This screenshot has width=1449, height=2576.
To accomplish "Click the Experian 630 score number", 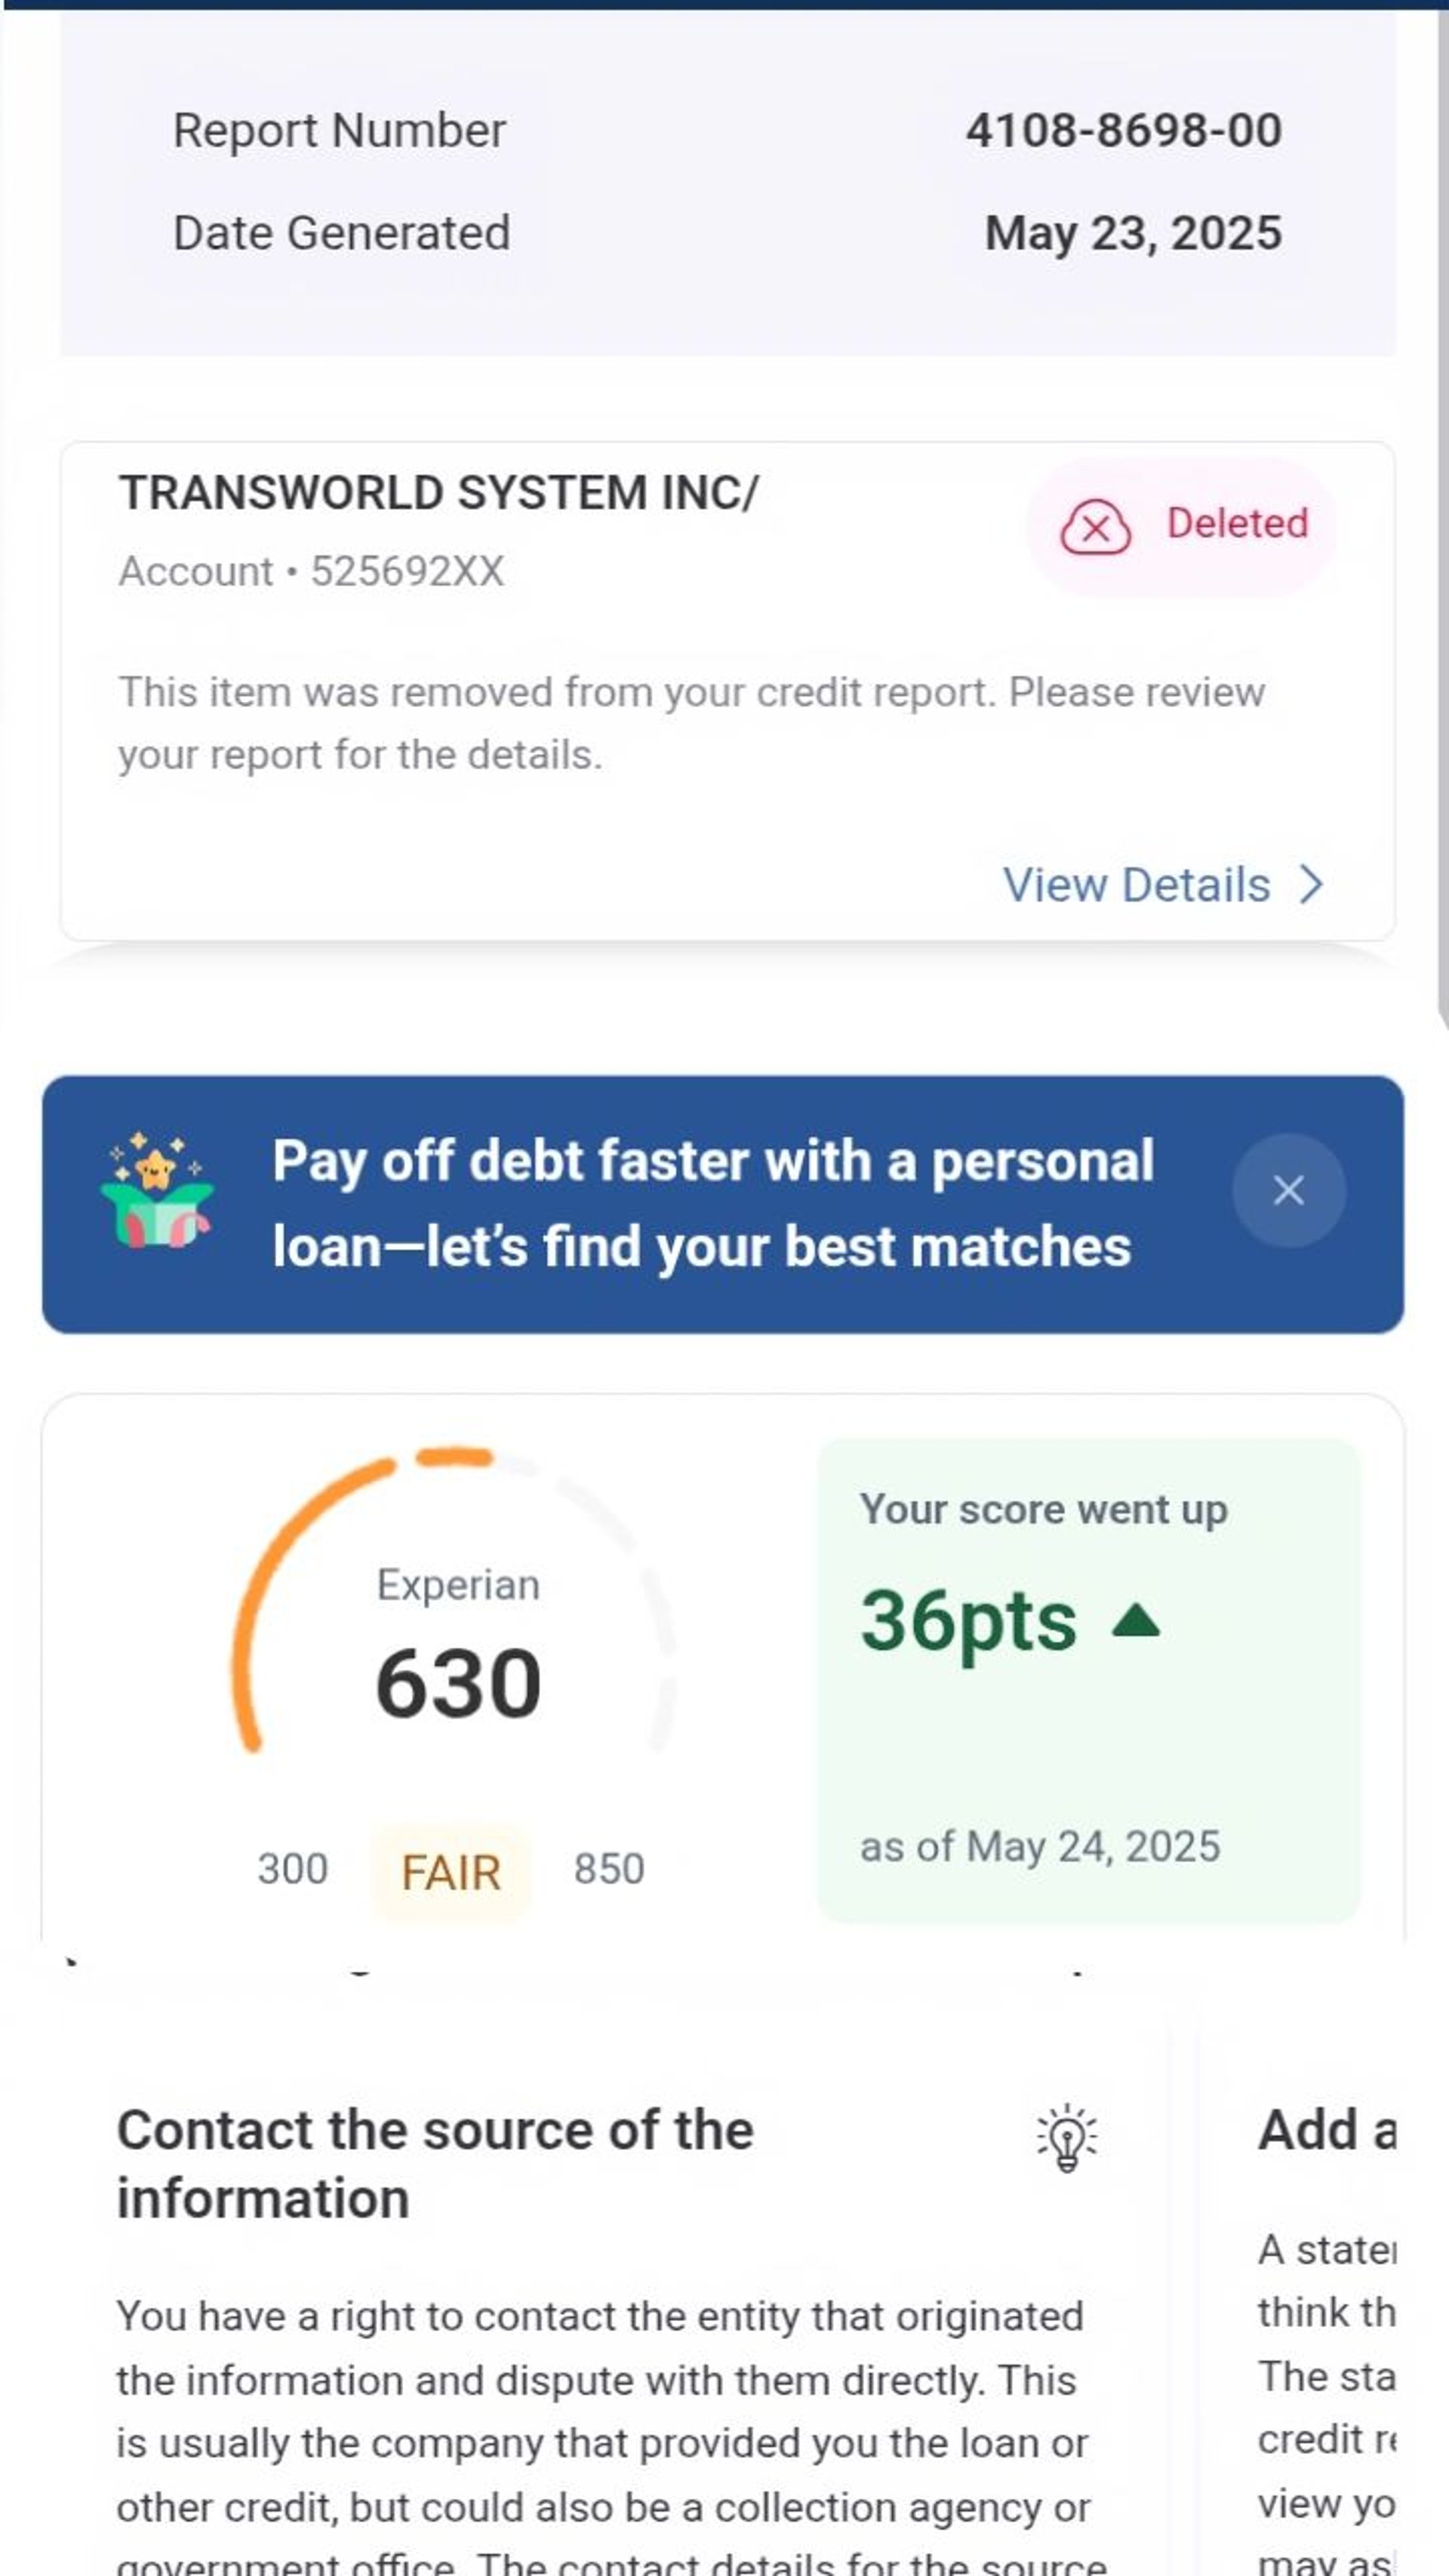I will pos(458,1684).
